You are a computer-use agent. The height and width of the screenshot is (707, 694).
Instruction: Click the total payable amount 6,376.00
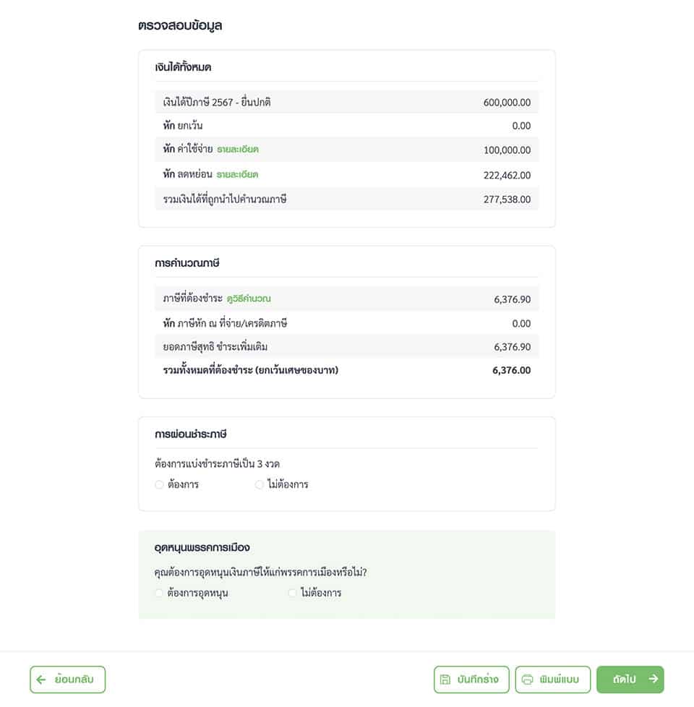point(511,371)
